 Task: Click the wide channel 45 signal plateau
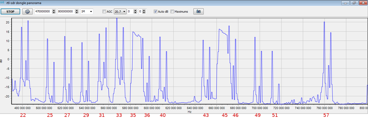pos(223,32)
